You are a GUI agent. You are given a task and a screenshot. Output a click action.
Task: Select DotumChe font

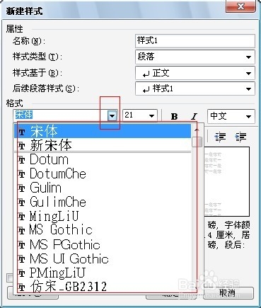[103, 174]
